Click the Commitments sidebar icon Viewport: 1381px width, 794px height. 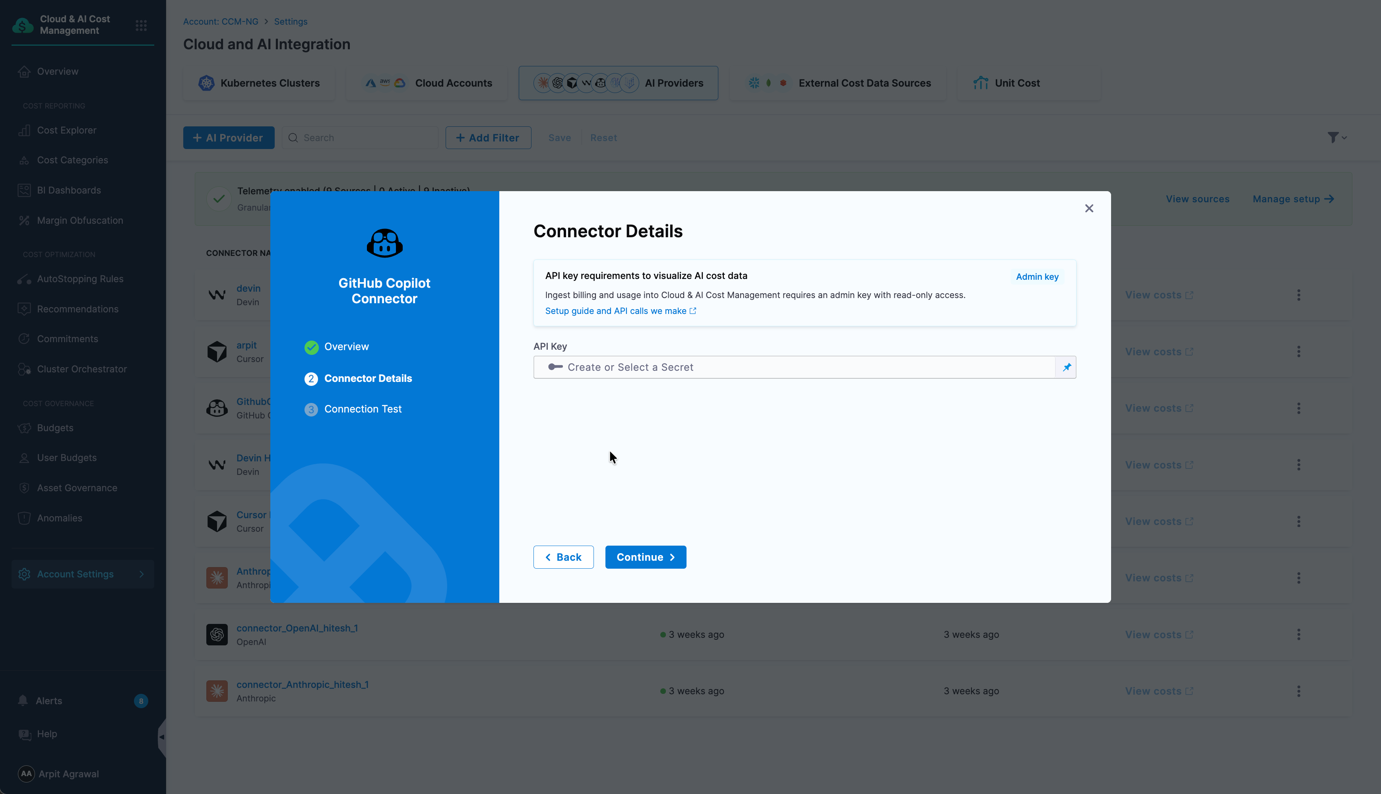pos(24,339)
